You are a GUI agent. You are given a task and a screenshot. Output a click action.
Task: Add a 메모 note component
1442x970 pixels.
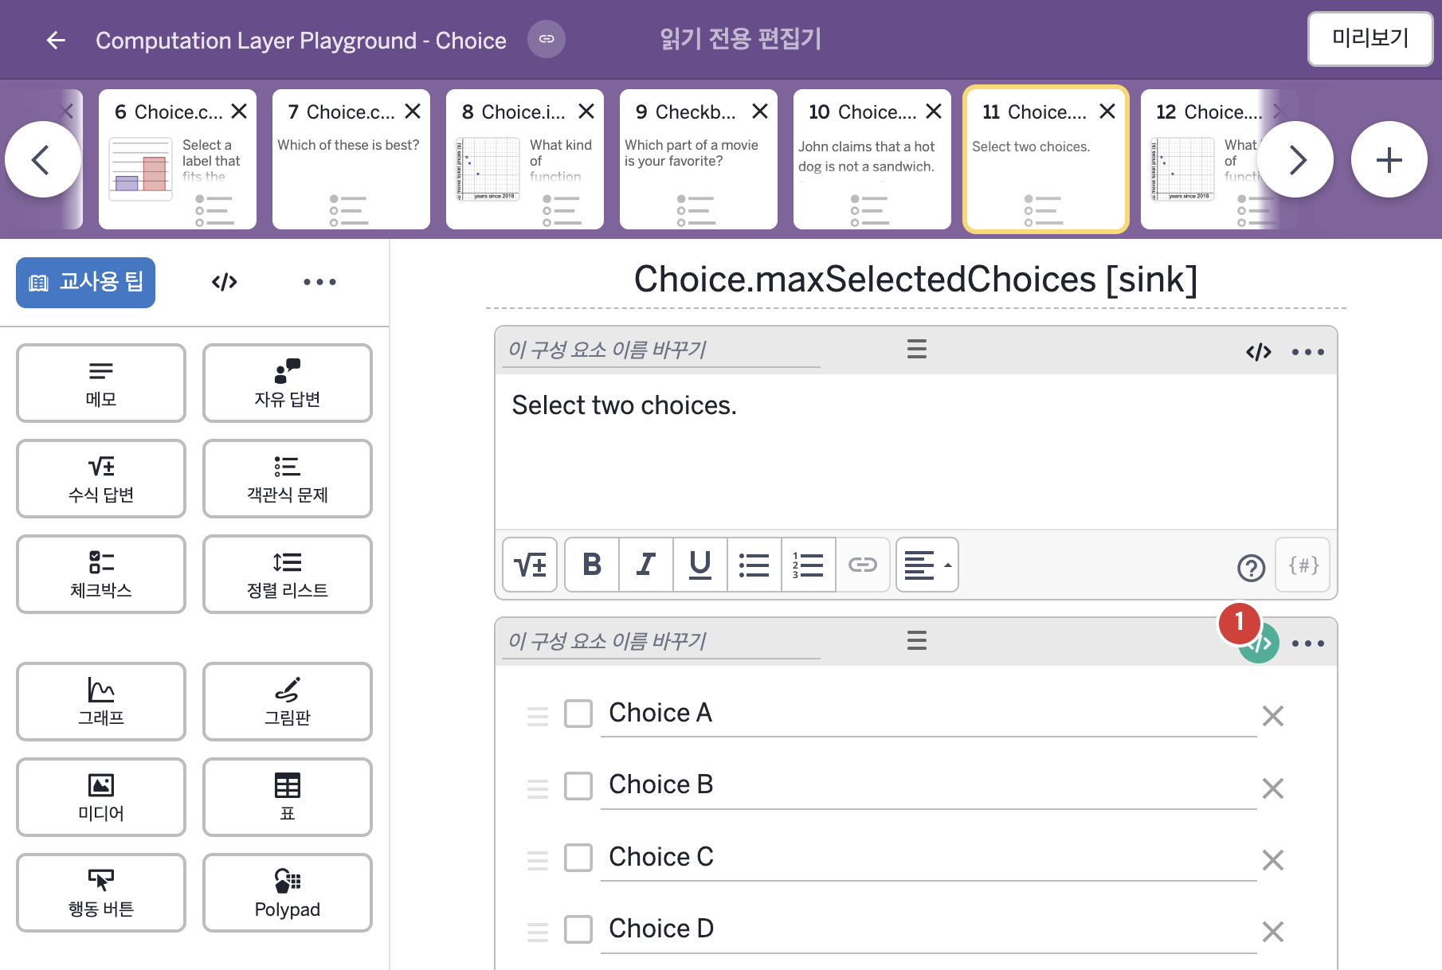[101, 383]
